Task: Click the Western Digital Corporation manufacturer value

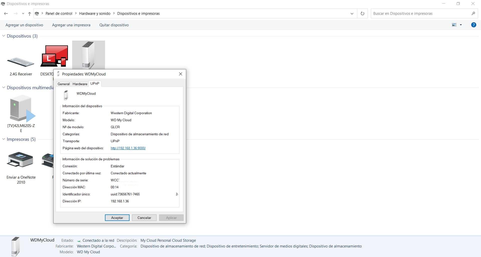Action: click(x=131, y=113)
